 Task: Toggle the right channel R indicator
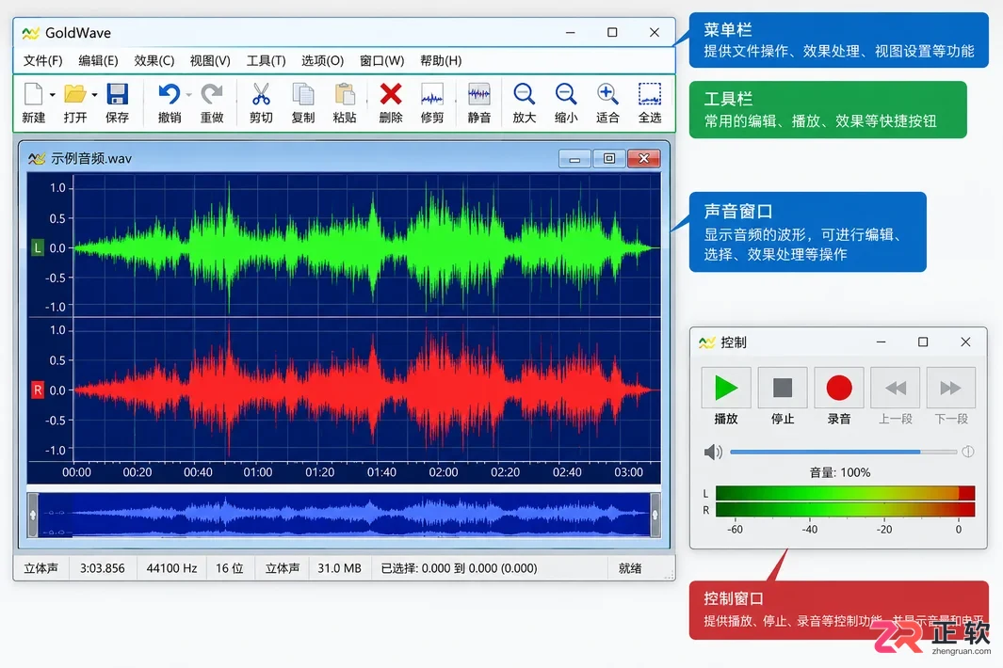click(x=38, y=390)
